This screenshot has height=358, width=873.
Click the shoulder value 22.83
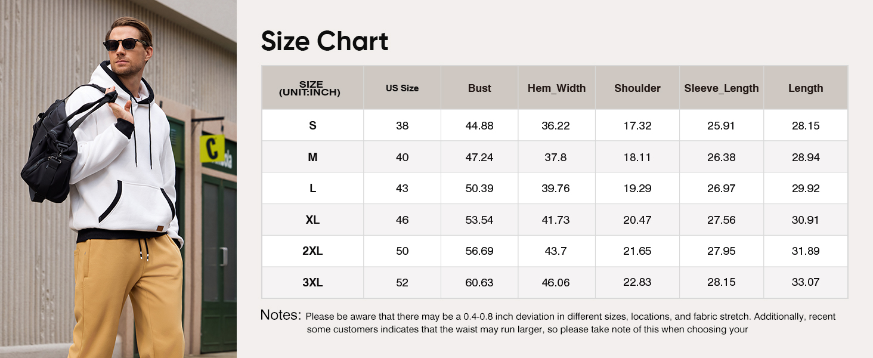(x=637, y=283)
